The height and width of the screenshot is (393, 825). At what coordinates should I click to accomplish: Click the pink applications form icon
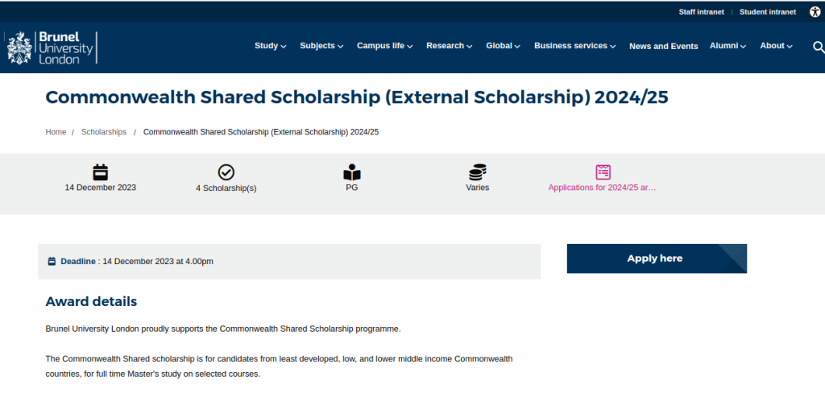pos(603,172)
